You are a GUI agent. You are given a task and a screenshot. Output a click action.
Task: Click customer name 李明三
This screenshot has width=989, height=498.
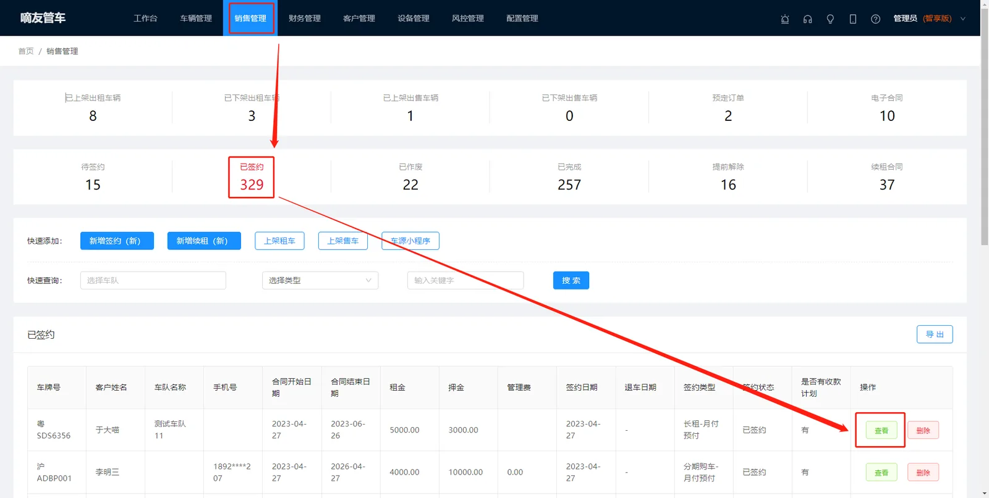[x=108, y=472]
